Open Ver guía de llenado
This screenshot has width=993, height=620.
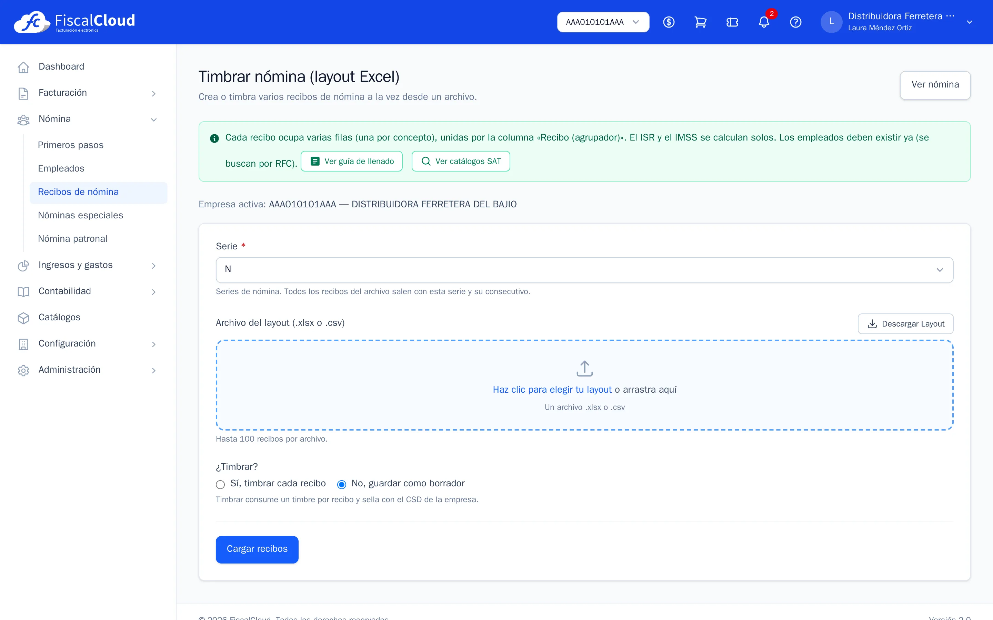tap(352, 161)
